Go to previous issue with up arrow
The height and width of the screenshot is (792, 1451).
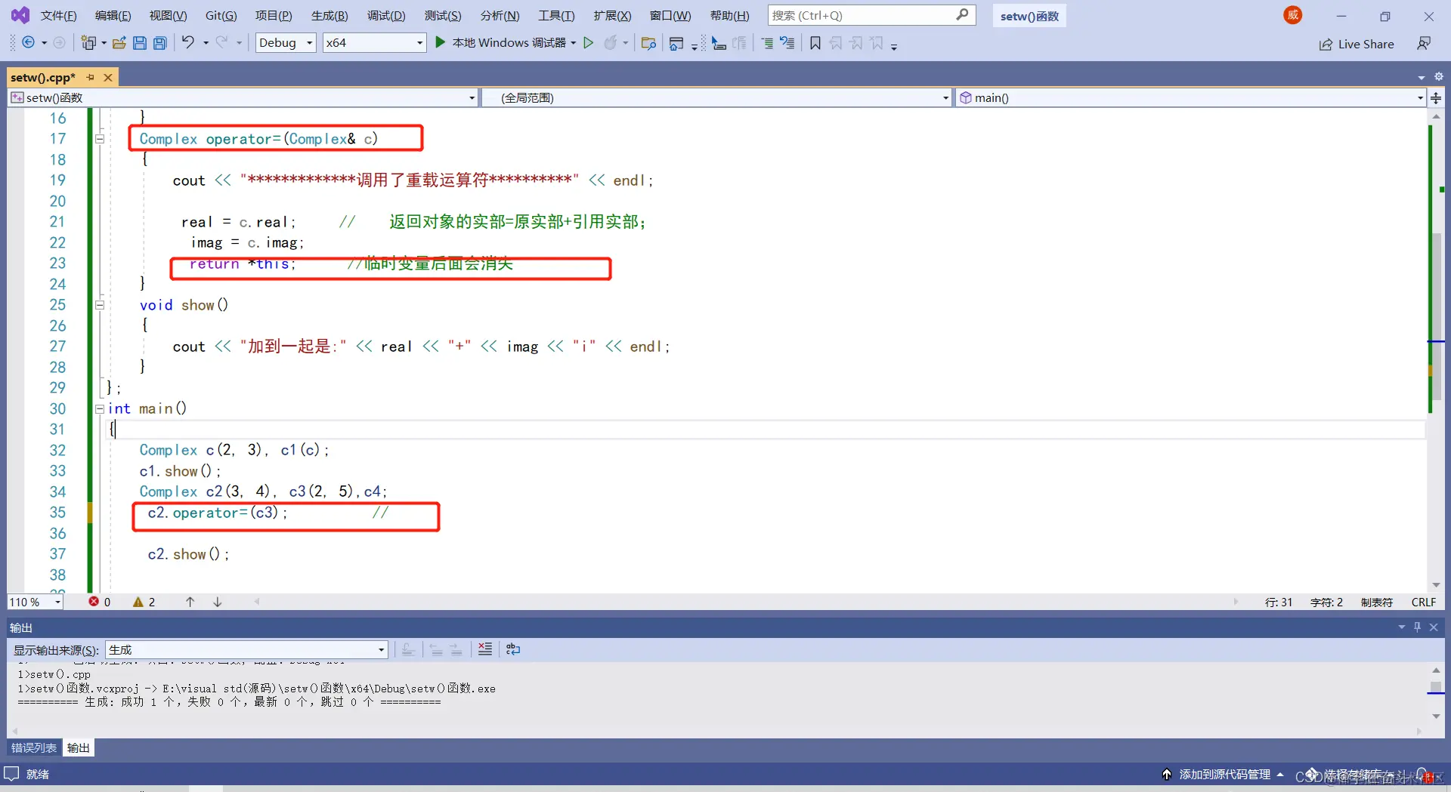click(190, 602)
